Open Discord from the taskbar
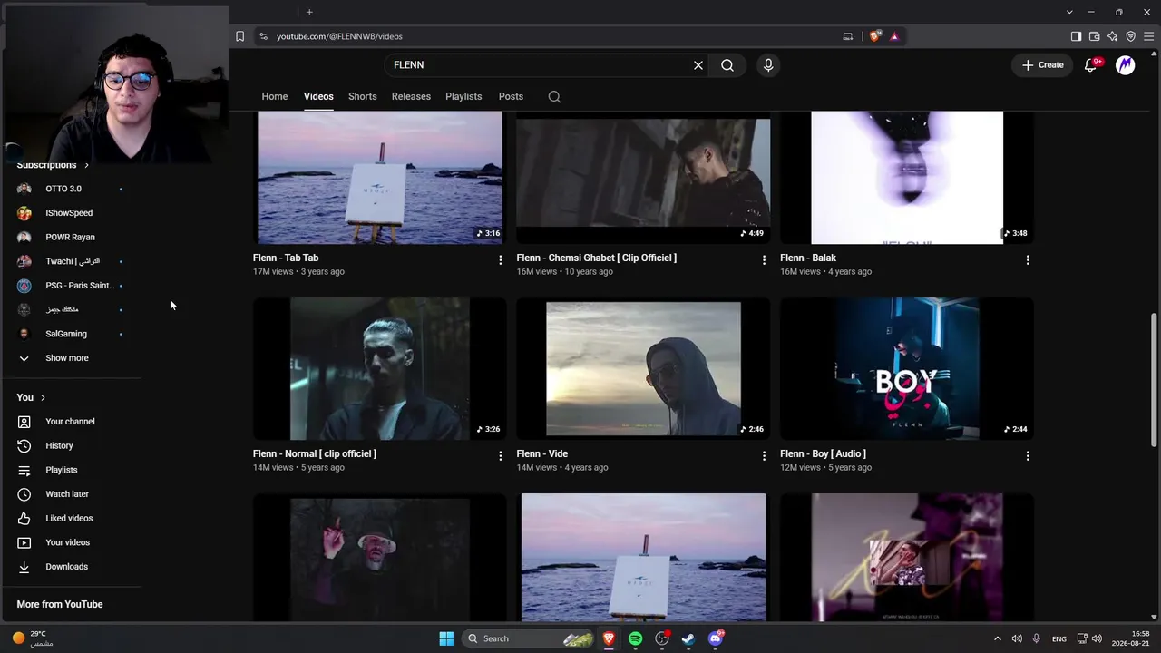 tap(716, 638)
